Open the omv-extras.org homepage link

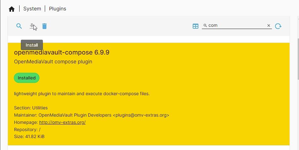pos(62,122)
